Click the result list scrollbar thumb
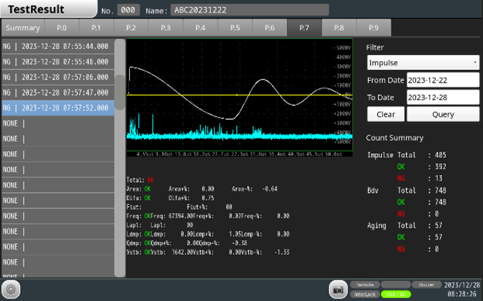Image resolution: width=483 pixels, height=301 pixels. pos(120,93)
